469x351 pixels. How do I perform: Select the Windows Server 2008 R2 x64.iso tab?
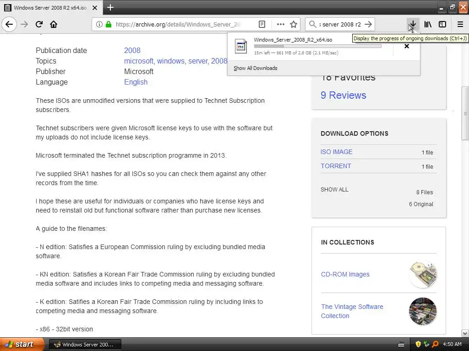pyautogui.click(x=50, y=8)
